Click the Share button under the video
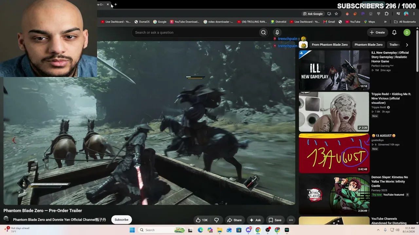The height and width of the screenshot is (235, 419). tap(234, 220)
